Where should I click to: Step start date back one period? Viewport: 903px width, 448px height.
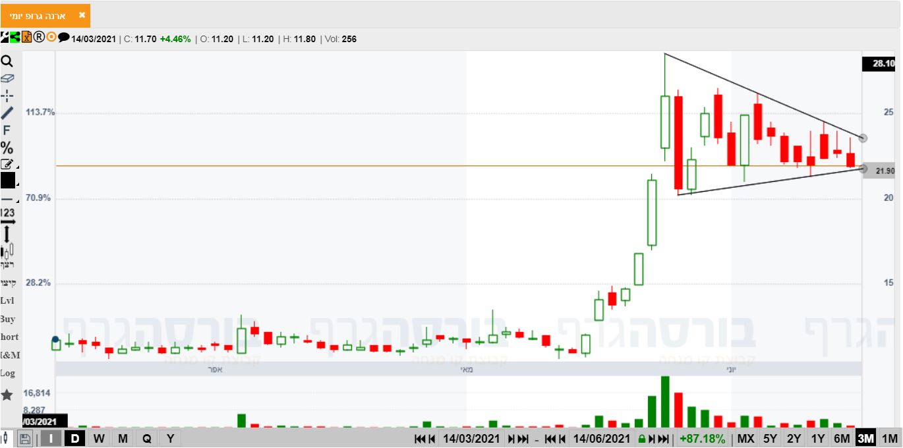point(432,439)
